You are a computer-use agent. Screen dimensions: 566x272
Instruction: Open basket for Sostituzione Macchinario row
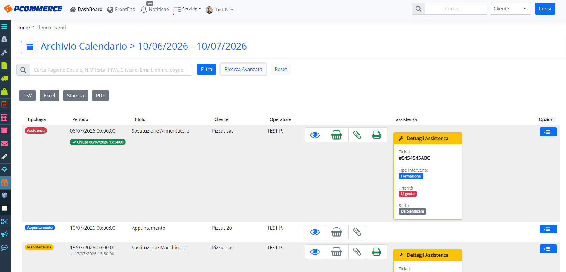pyautogui.click(x=337, y=252)
